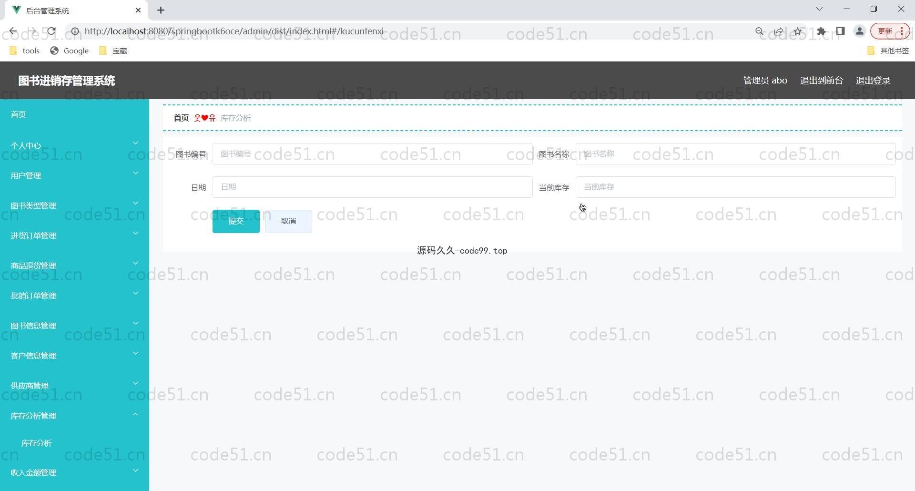
Task: Close the 后台管理系统 tab
Action: click(x=138, y=10)
